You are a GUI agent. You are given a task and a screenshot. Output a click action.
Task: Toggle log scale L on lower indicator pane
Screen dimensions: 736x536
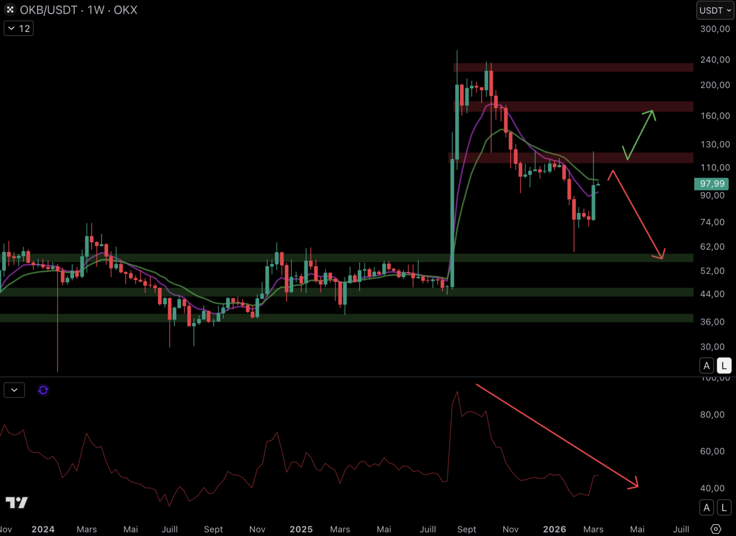[x=724, y=507]
